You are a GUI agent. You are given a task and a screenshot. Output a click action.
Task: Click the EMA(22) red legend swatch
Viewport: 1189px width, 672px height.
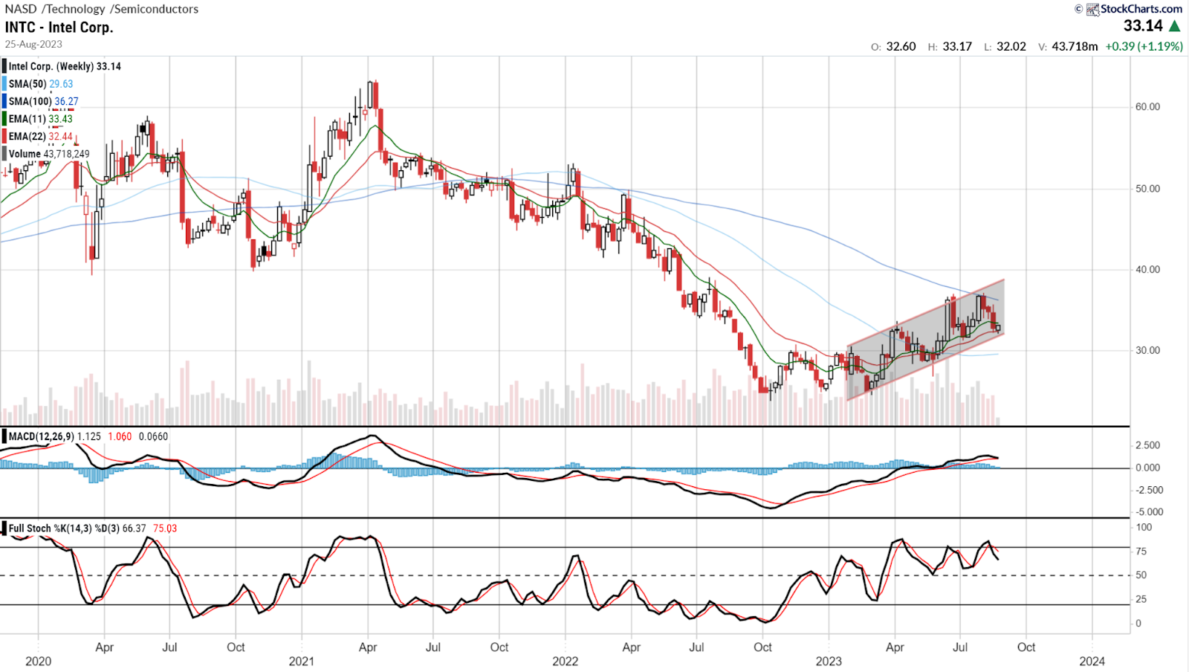[x=4, y=136]
